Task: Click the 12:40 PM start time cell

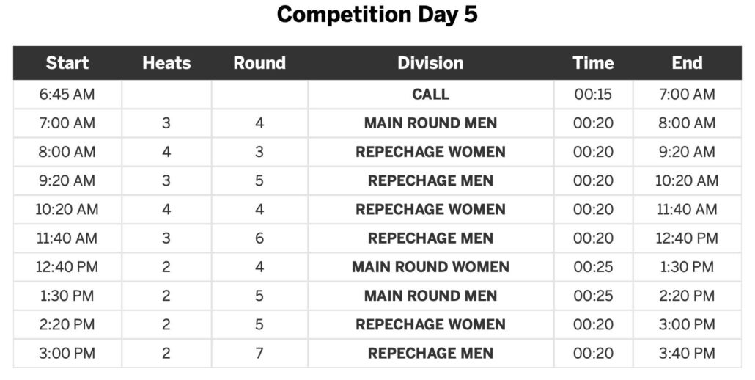Action: 67,267
